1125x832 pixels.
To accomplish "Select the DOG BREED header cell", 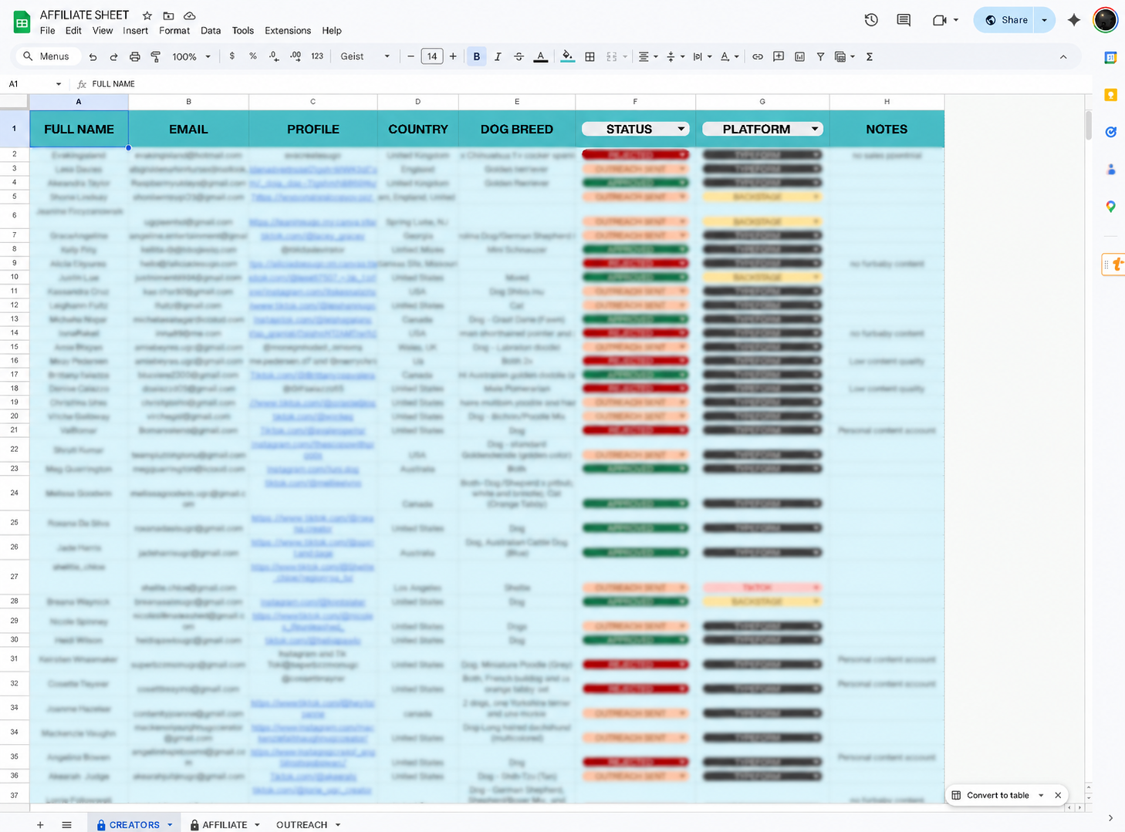I will pos(517,129).
